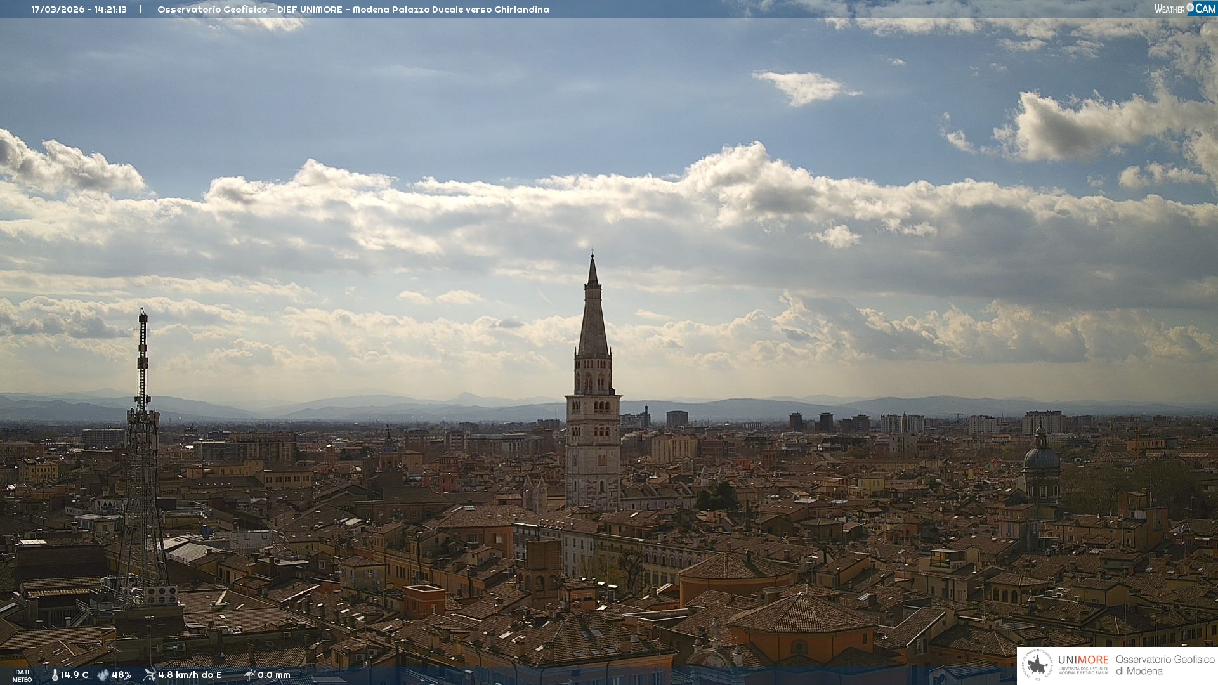The height and width of the screenshot is (685, 1218).
Task: Click the wind anemometer icon
Action: coord(149,675)
